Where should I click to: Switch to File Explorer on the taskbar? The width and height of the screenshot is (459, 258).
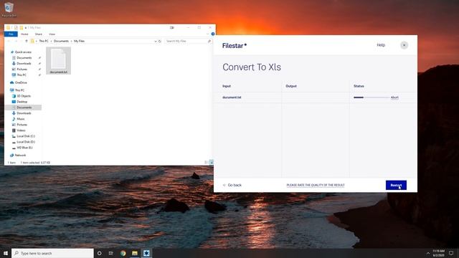pos(135,253)
